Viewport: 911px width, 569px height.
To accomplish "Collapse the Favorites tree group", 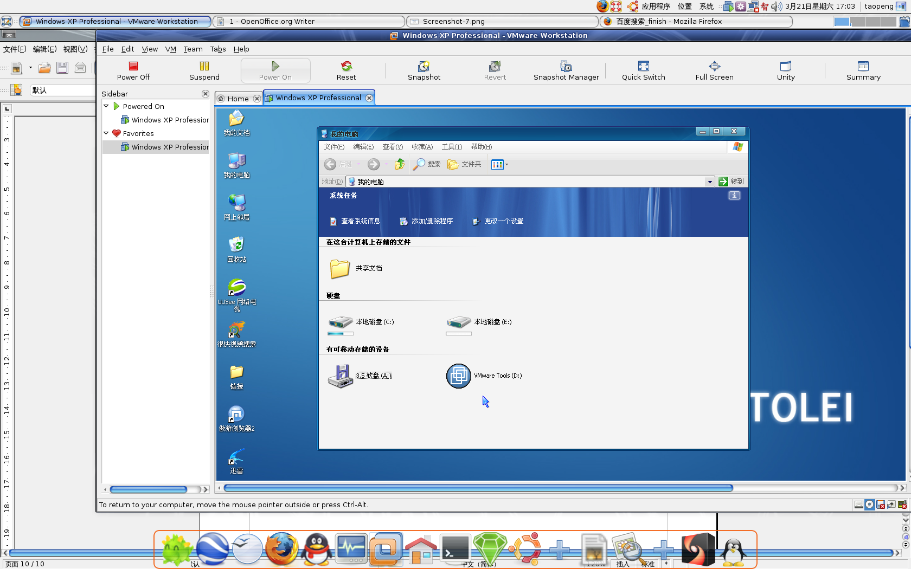I will point(106,133).
